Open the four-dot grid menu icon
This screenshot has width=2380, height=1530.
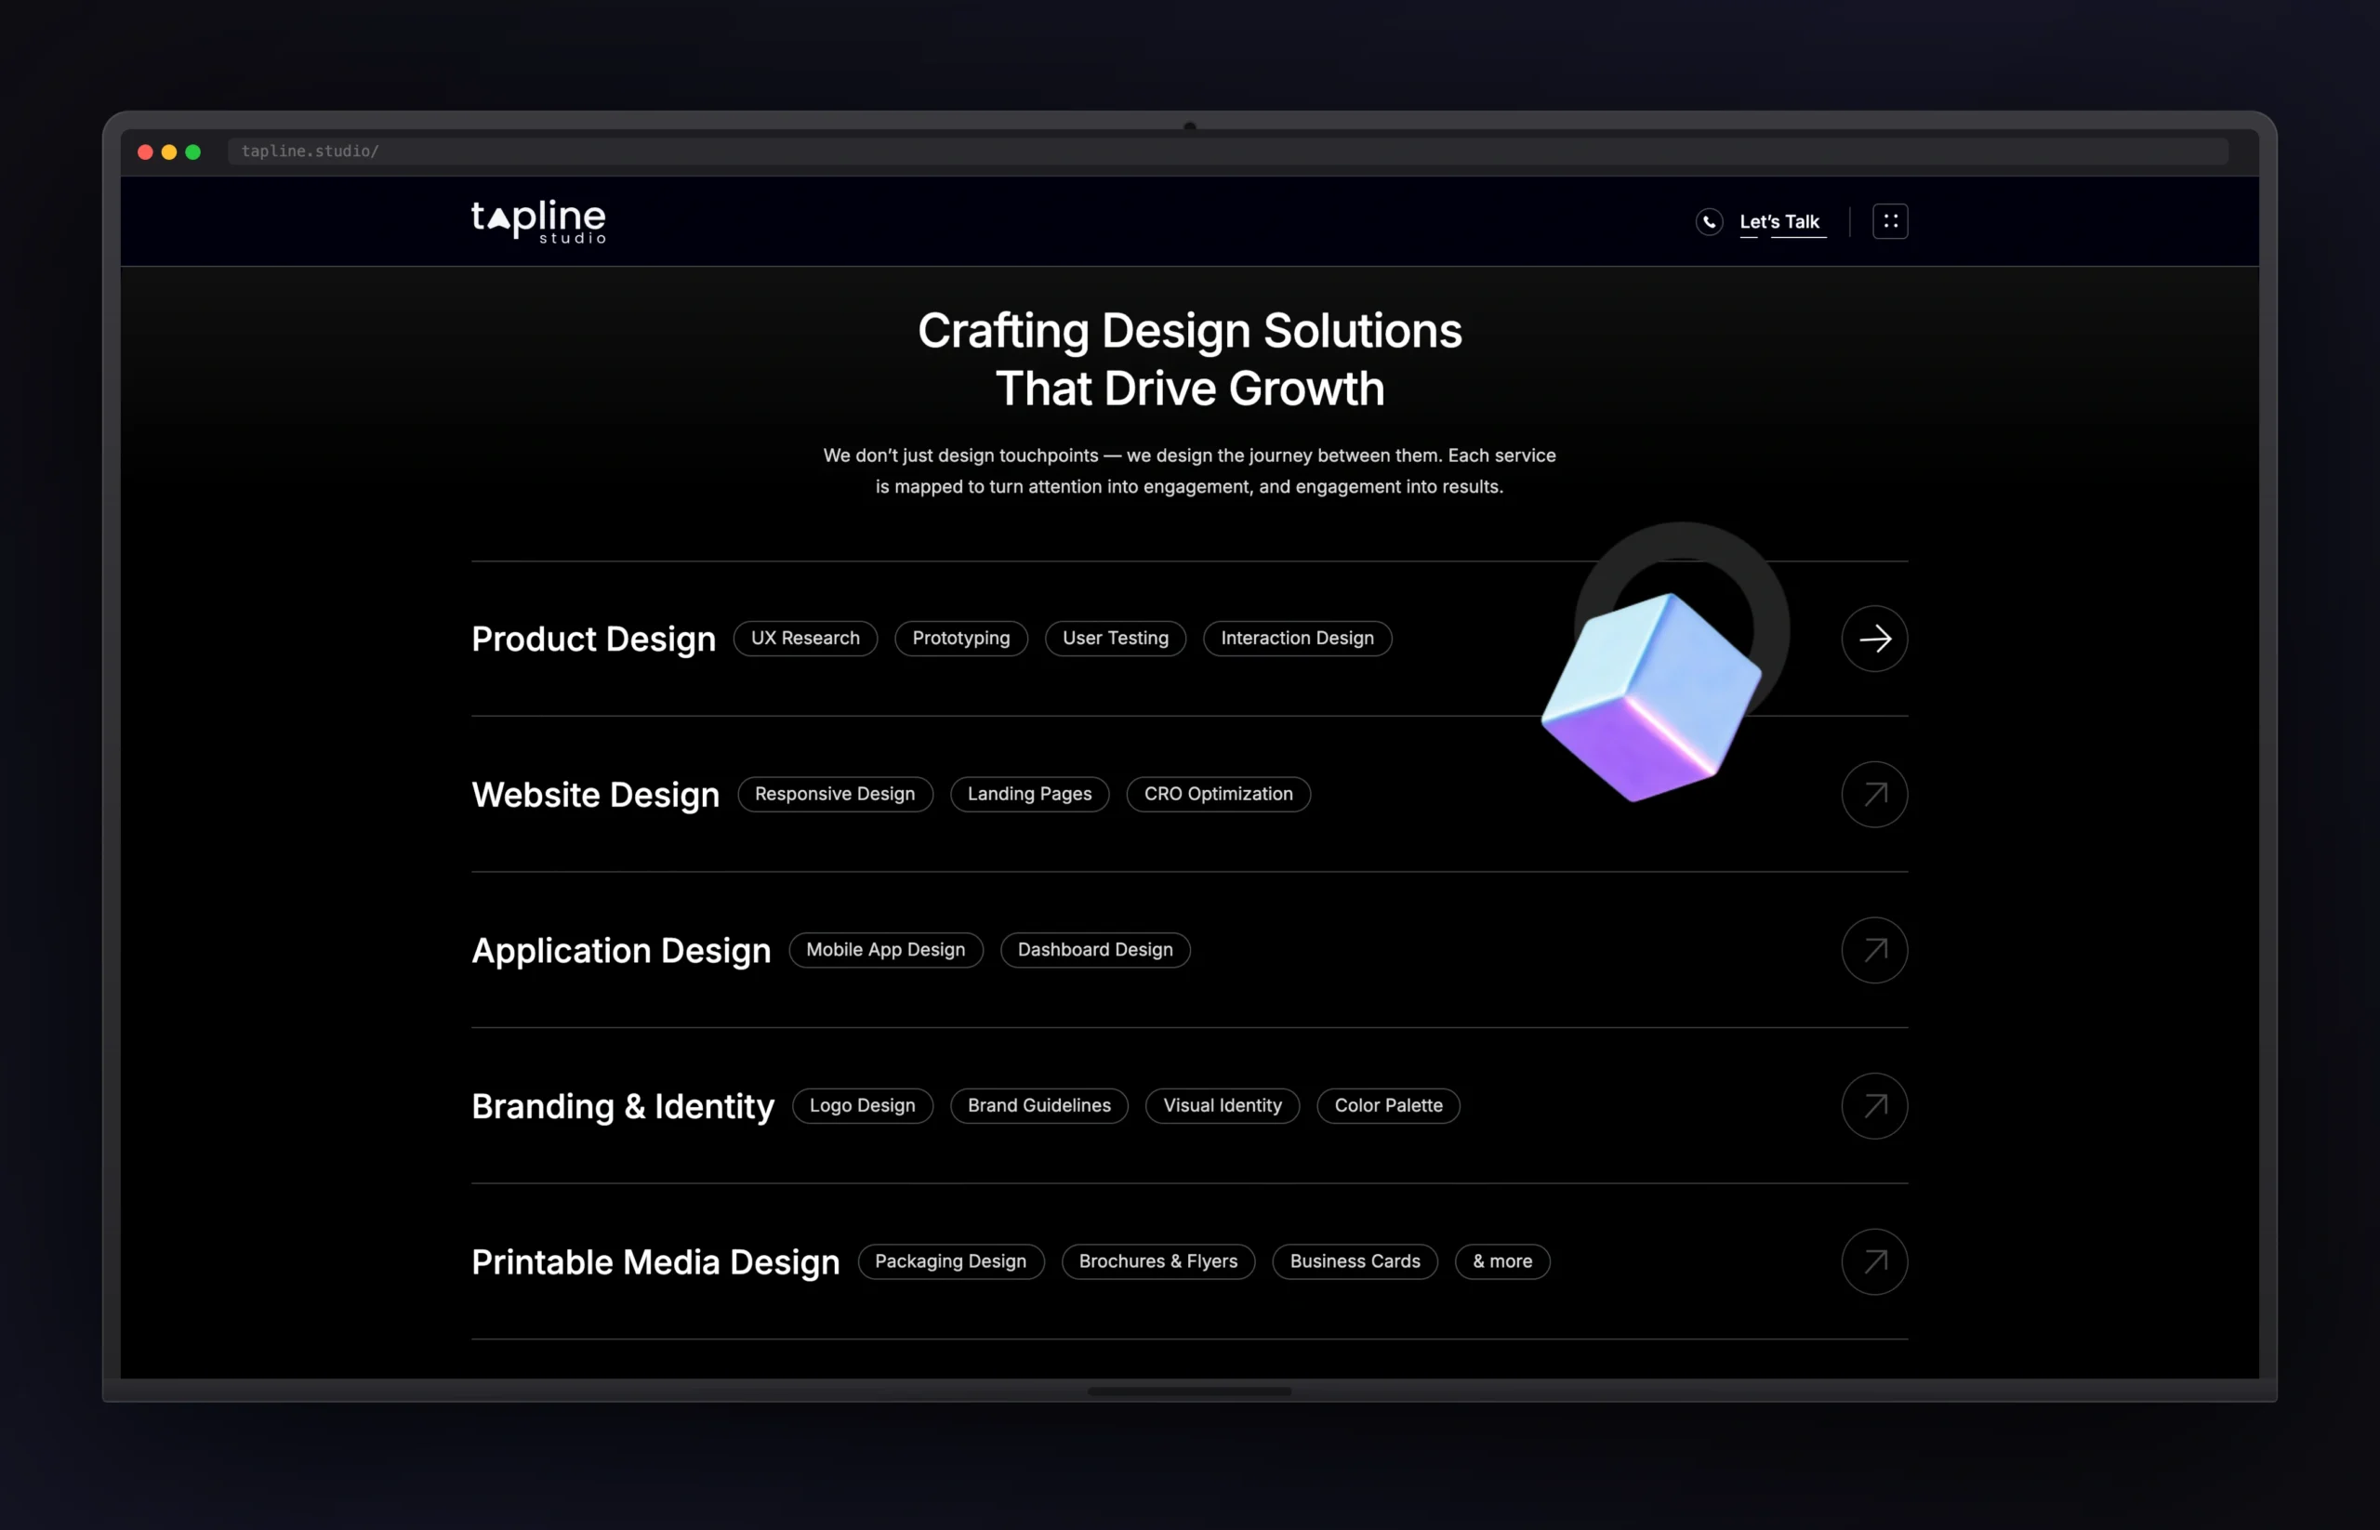click(x=1890, y=221)
